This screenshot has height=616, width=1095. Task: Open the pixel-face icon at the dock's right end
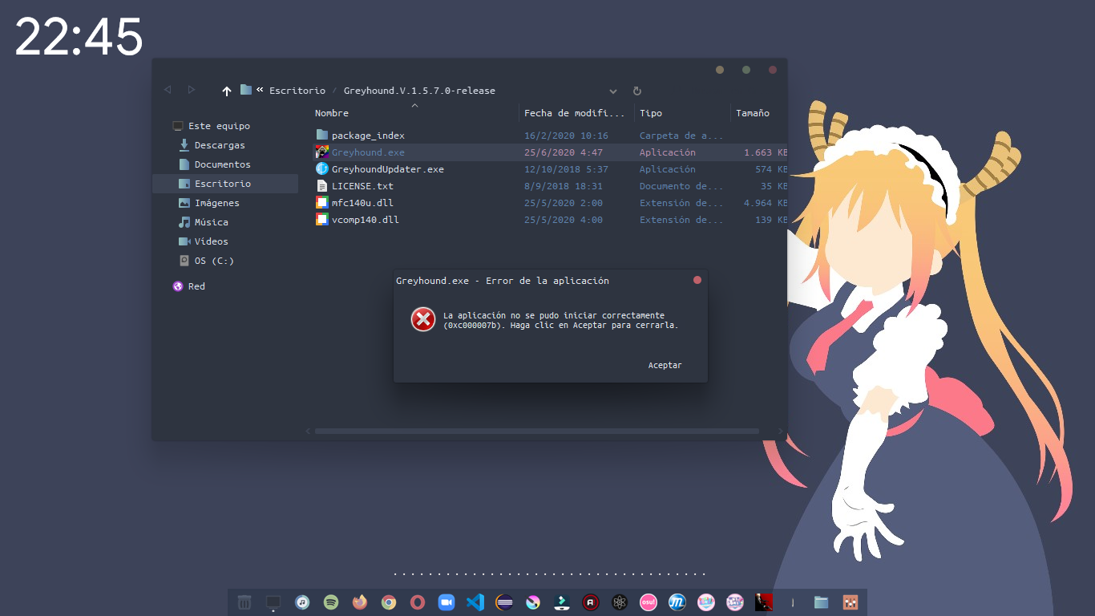(x=850, y=602)
